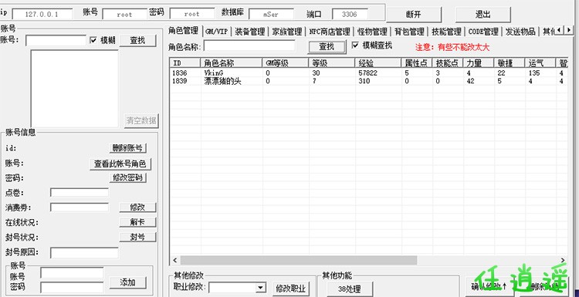Screen dimensions: 579x297
Task: Click the table horizontal scrollbar thumb
Action: click(298, 261)
